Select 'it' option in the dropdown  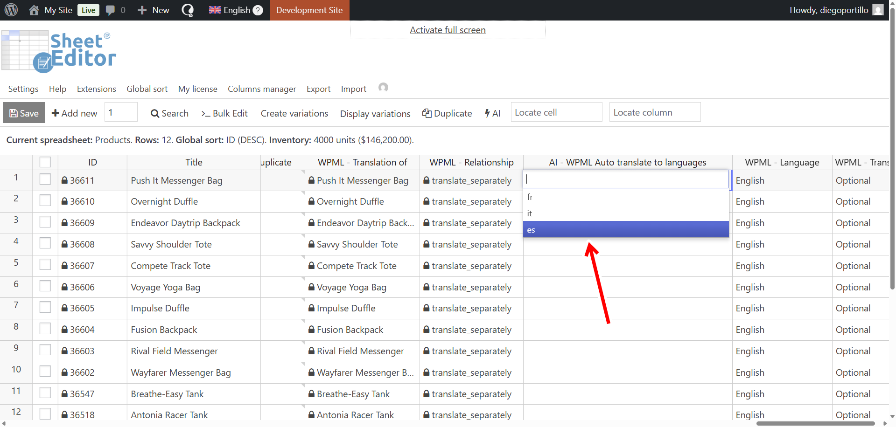click(625, 213)
